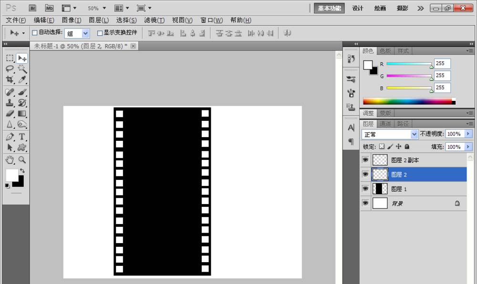Choose the Eyedropper tool
The height and width of the screenshot is (284, 477).
tap(22, 79)
